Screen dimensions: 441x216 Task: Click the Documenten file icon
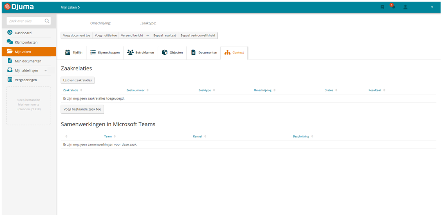point(193,53)
